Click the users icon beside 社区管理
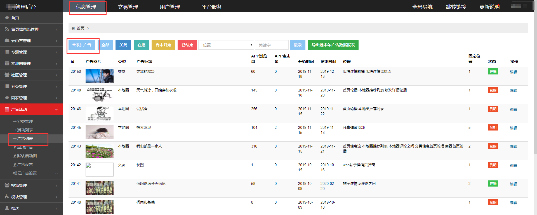Image resolution: width=537 pixels, height=215 pixels. pyautogui.click(x=7, y=75)
